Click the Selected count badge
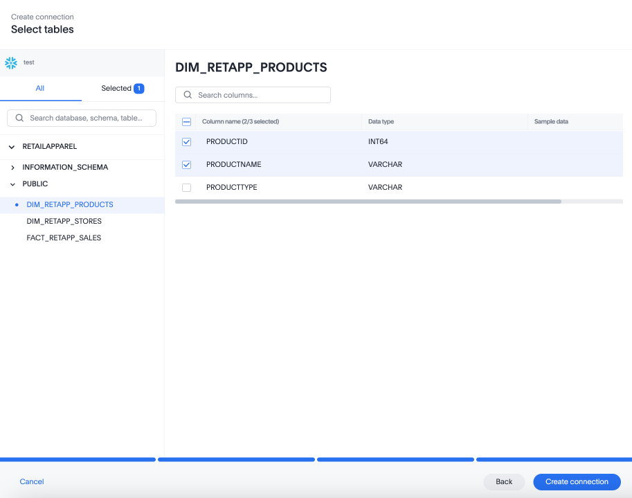Image resolution: width=632 pixels, height=498 pixels. pyautogui.click(x=139, y=89)
